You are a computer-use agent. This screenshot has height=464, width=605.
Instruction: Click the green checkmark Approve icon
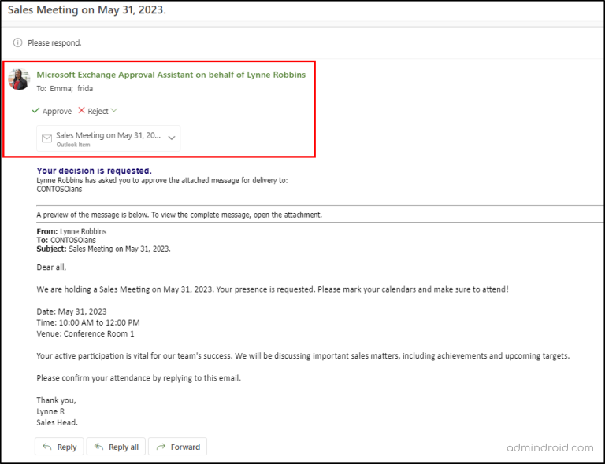coord(35,111)
